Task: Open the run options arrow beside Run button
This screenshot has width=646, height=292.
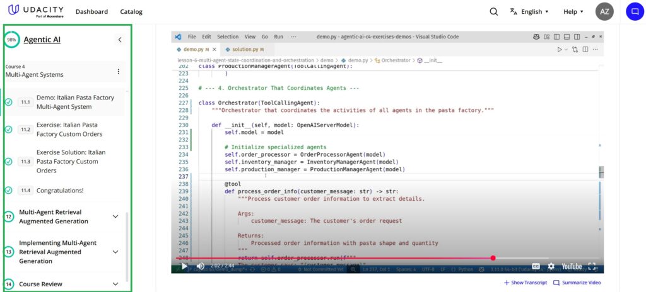Action: (566, 50)
